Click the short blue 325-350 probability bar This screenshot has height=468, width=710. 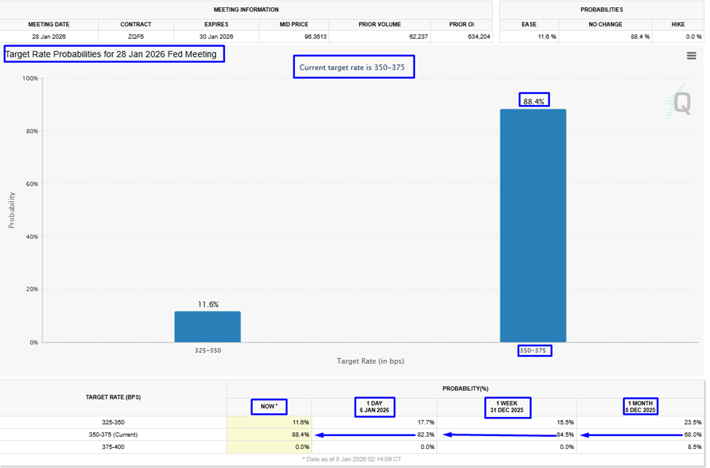click(x=208, y=326)
